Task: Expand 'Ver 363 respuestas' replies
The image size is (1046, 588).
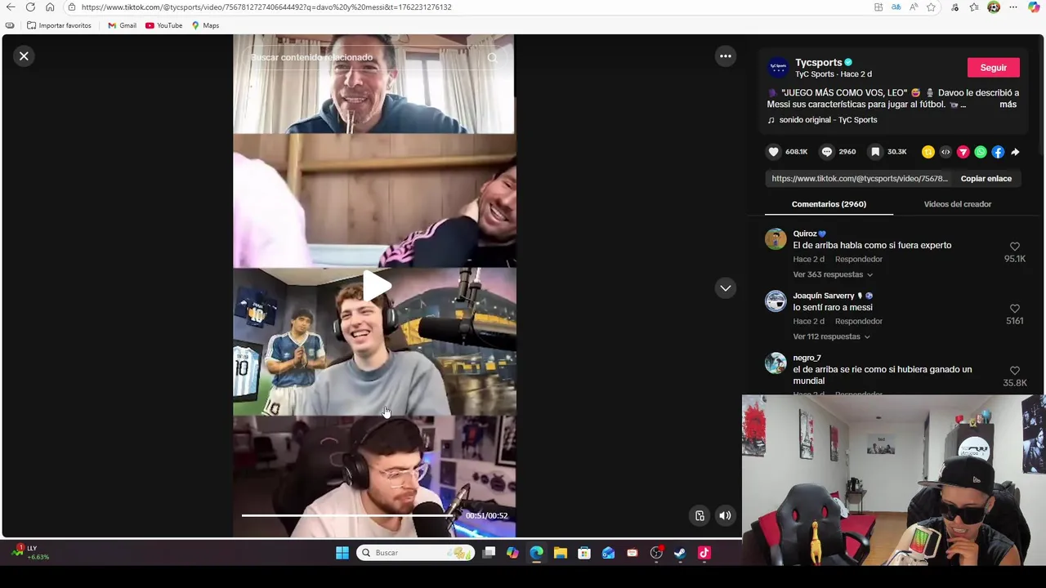Action: click(833, 274)
